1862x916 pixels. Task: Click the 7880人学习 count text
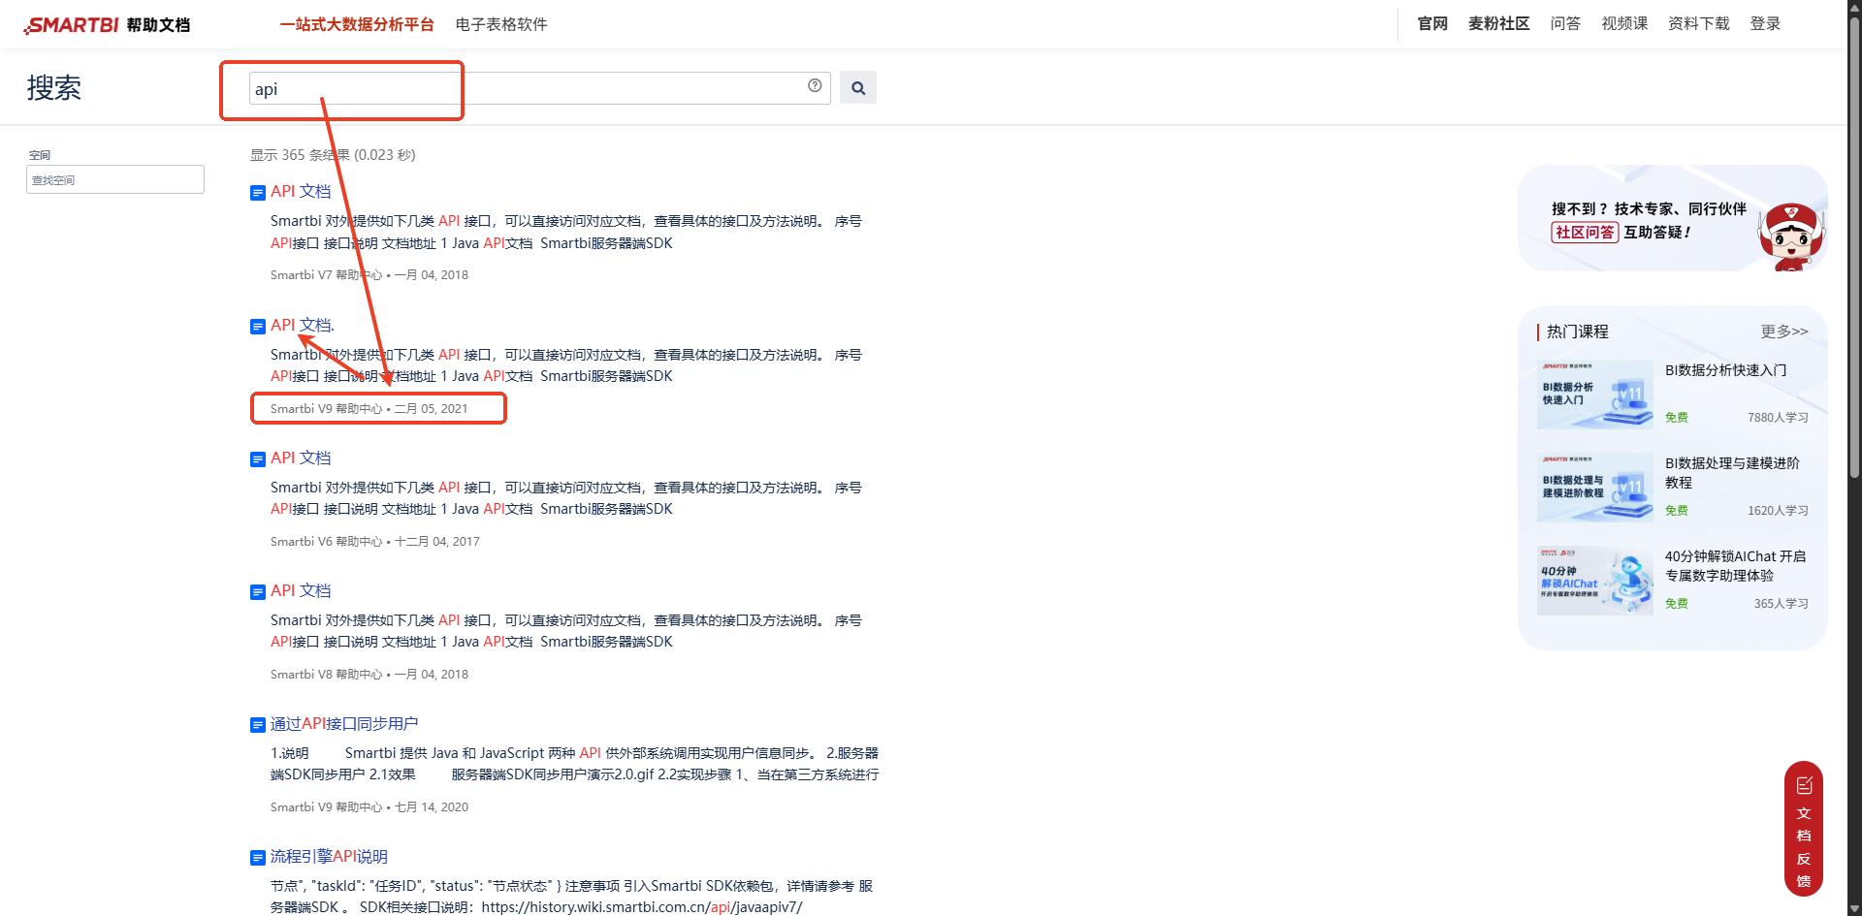point(1778,418)
